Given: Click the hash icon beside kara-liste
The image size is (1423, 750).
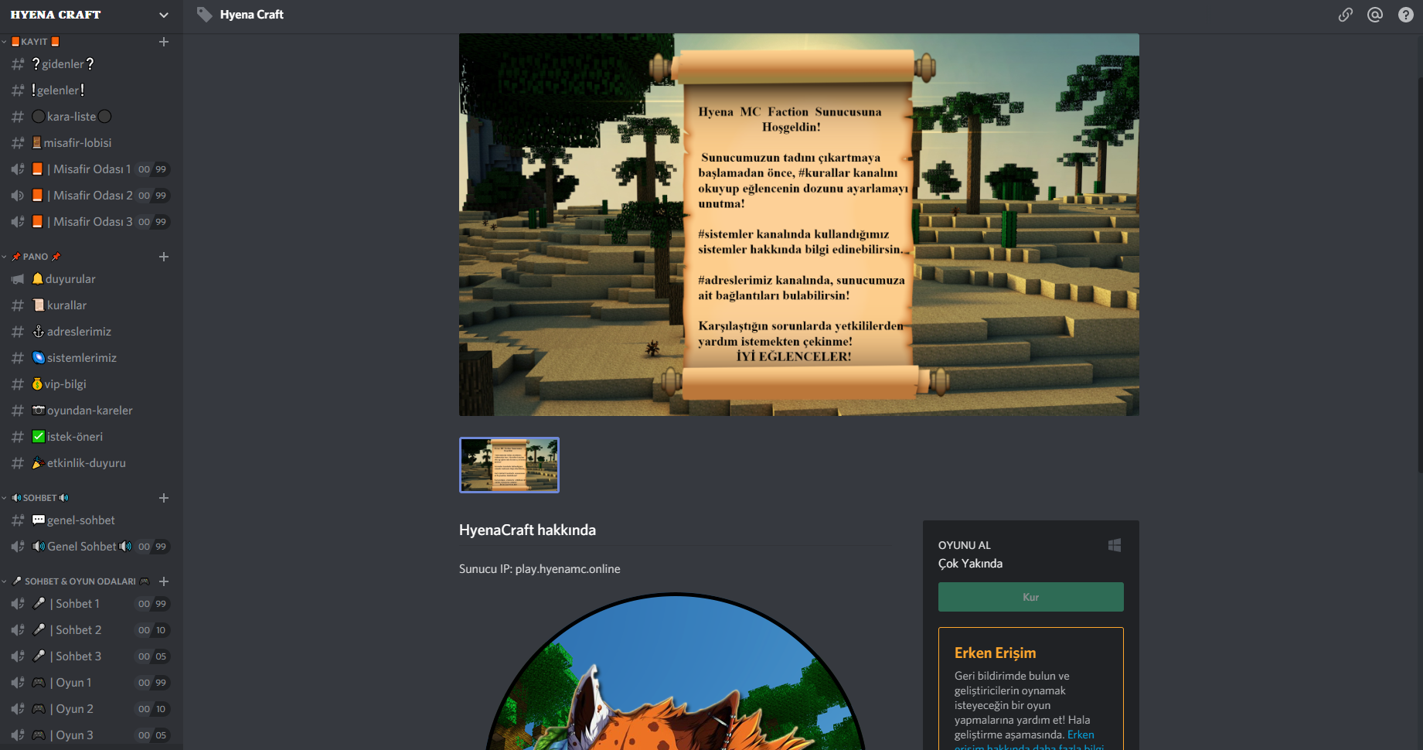Looking at the screenshot, I should [18, 117].
